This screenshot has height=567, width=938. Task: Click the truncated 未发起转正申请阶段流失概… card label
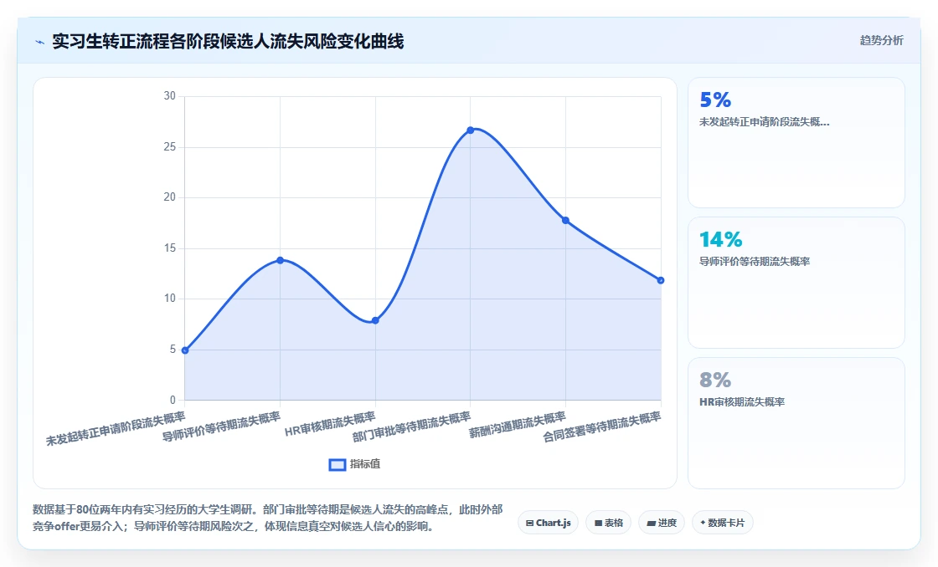765,122
